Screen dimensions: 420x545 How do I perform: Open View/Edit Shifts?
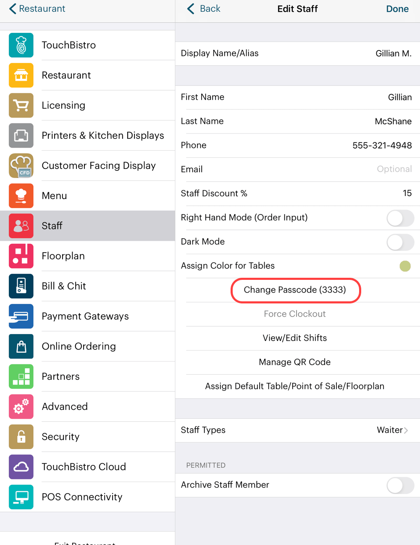click(x=295, y=338)
